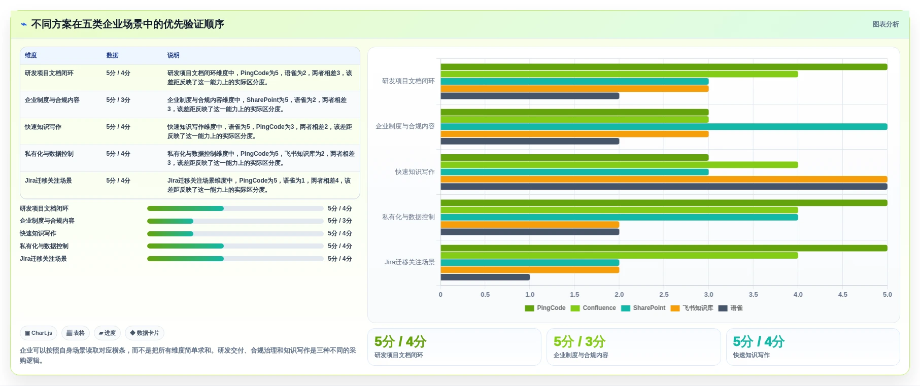This screenshot has width=920, height=386.
Task: Click the blue icon beside the page title
Action: coord(23,24)
